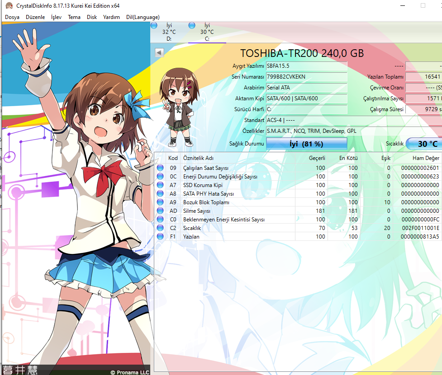Image resolution: width=442 pixels, height=375 pixels.
Task: Click the previous disk arrow button
Action: pos(159,52)
